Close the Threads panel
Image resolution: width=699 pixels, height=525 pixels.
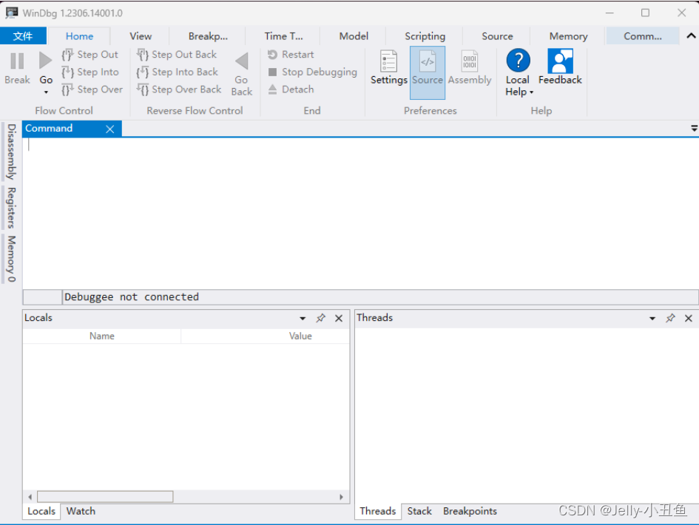click(x=689, y=318)
